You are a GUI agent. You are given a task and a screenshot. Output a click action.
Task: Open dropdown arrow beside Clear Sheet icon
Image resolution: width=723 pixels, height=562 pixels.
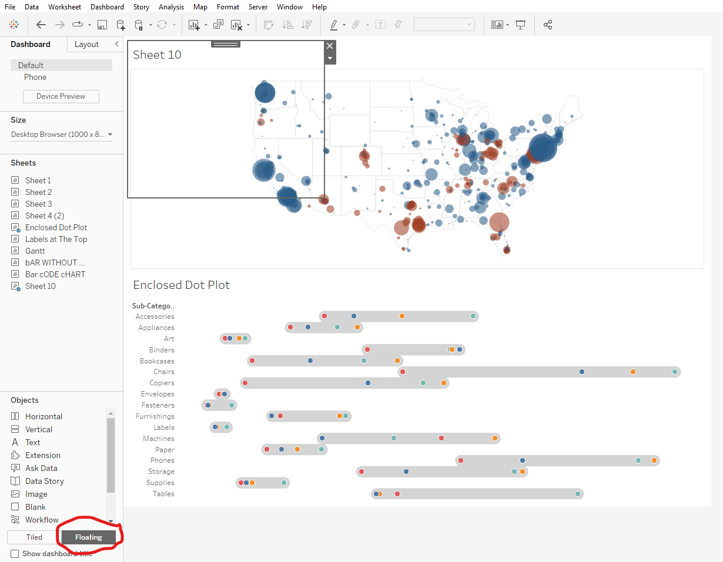(x=248, y=25)
